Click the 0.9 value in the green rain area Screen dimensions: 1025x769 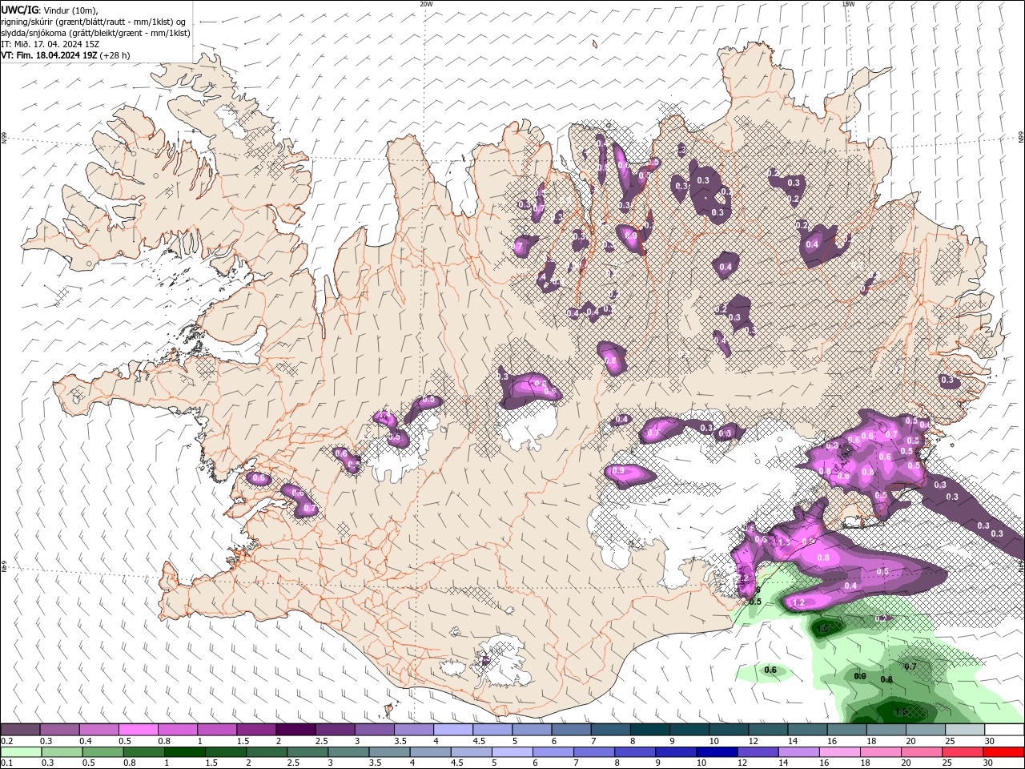tap(860, 676)
